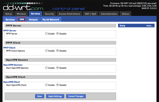Open the Hotspot sub-tab

click(x=33, y=20)
